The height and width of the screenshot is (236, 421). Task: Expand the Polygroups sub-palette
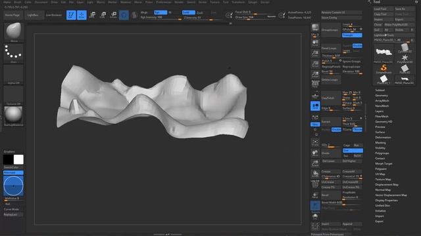point(382,153)
